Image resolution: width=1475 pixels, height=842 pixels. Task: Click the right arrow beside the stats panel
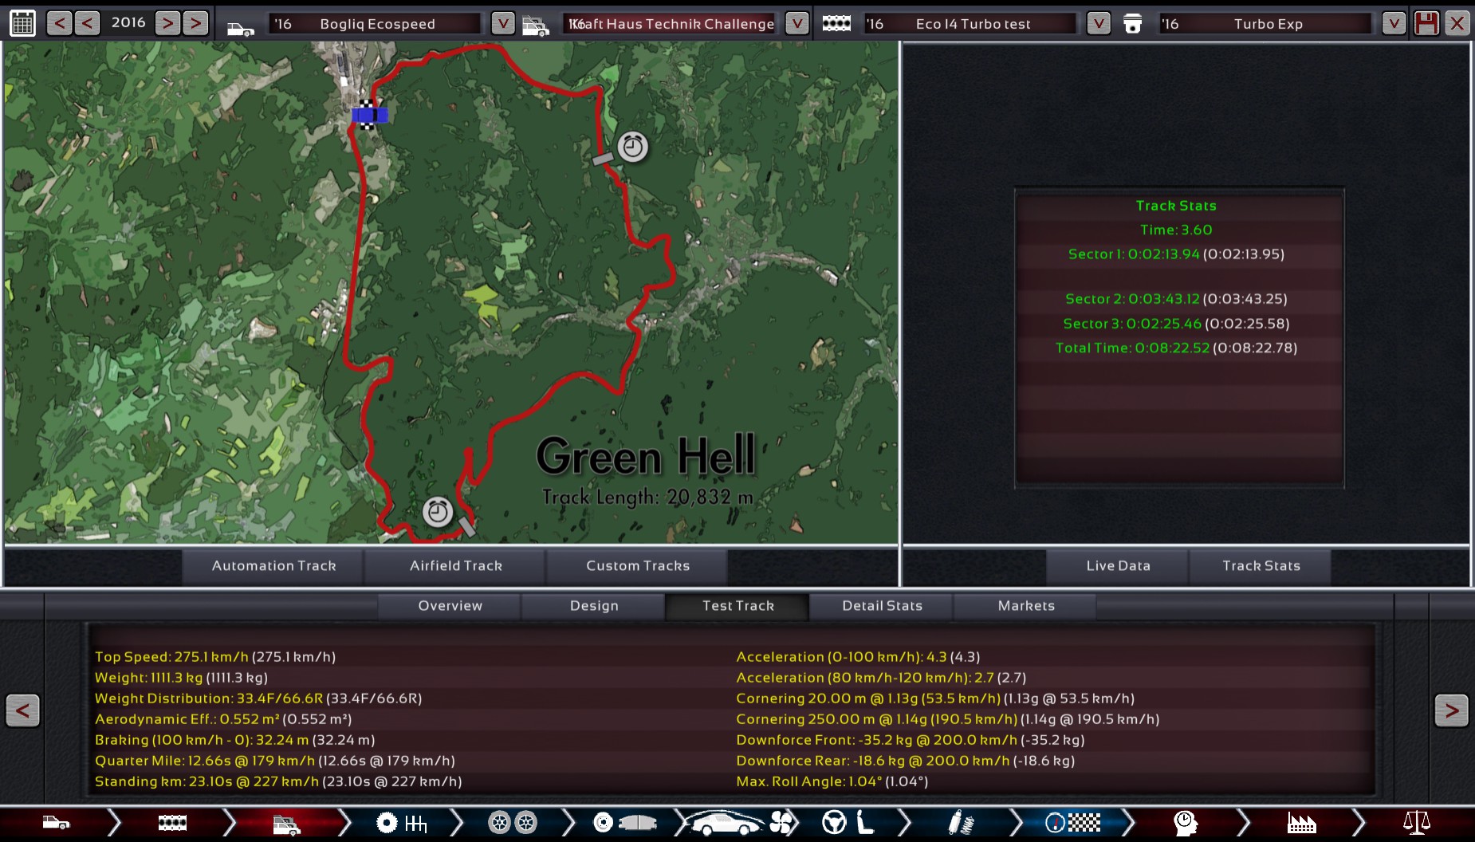pos(1451,710)
